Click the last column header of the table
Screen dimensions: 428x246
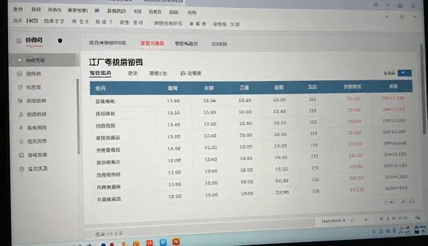coord(393,86)
